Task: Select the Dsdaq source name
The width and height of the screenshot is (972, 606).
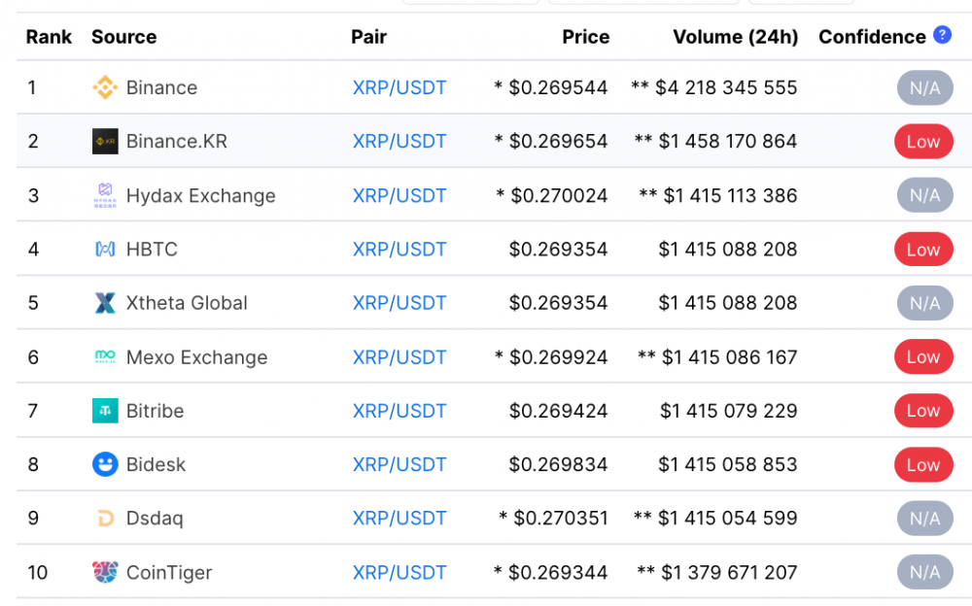Action: (x=155, y=519)
